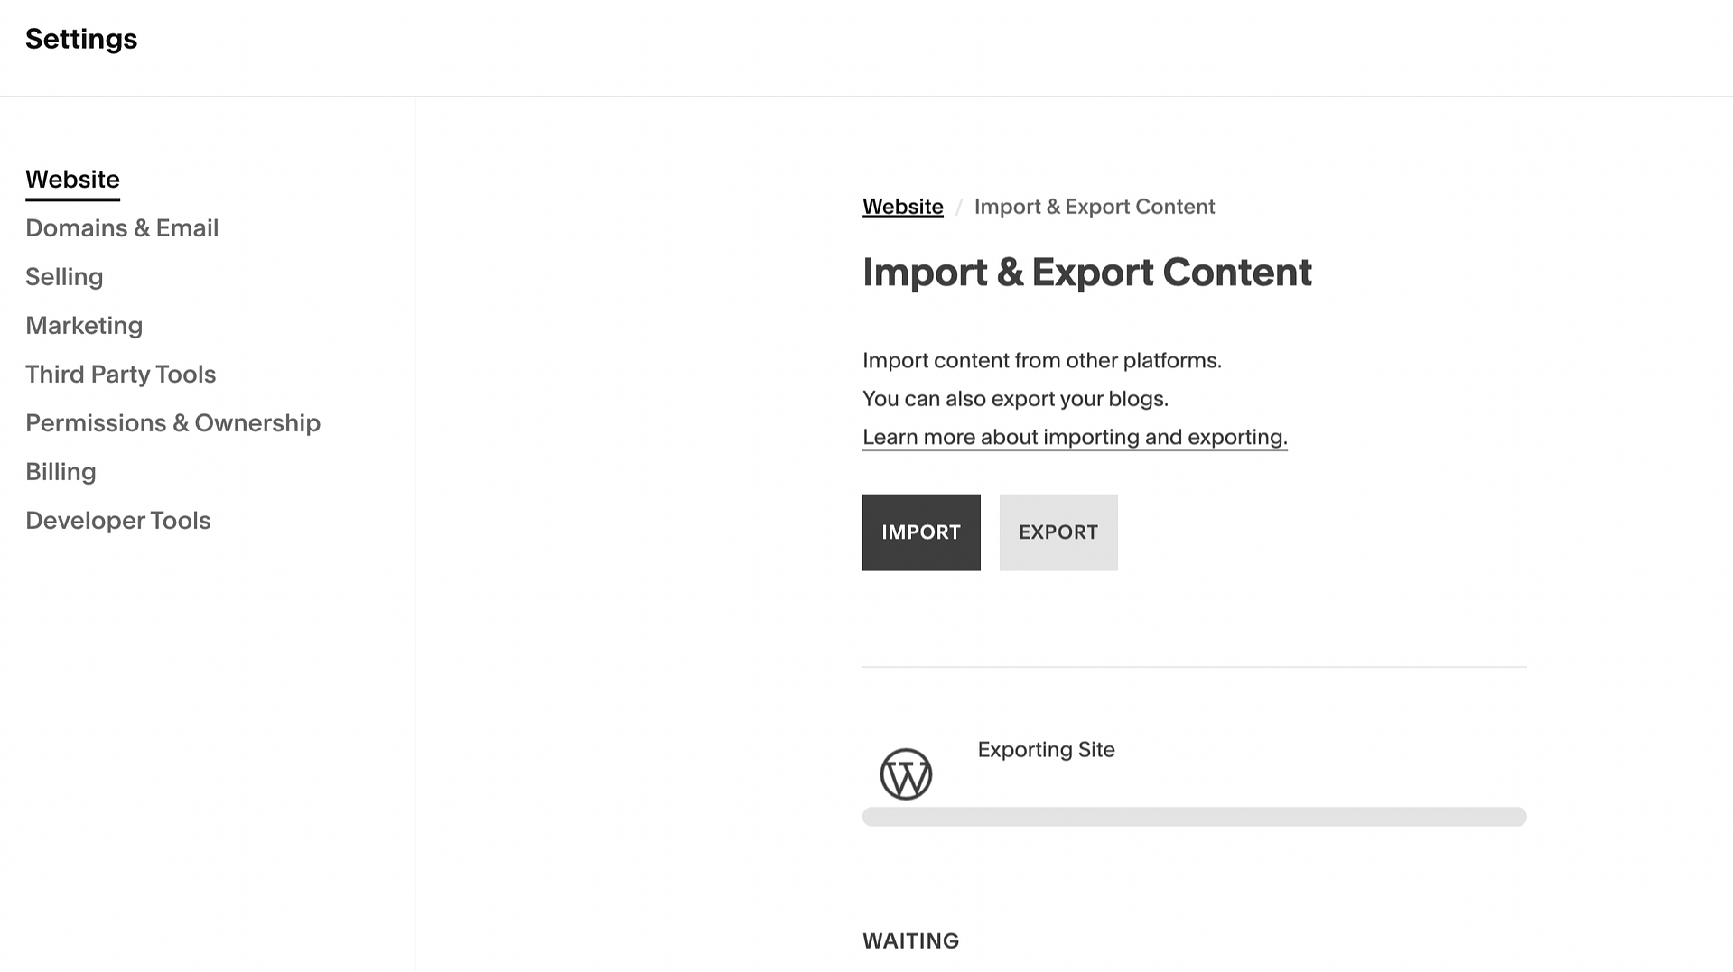Click the Import & Export Content breadcrumb

pos(1095,206)
